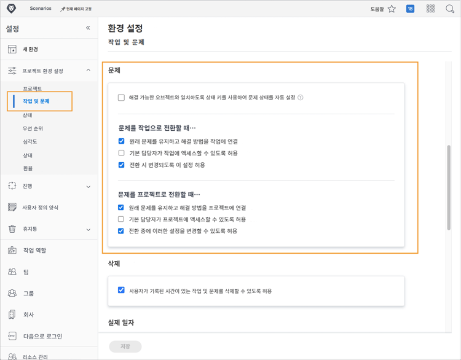Click the 팀 people icon
This screenshot has height=360, width=461.
[12, 272]
